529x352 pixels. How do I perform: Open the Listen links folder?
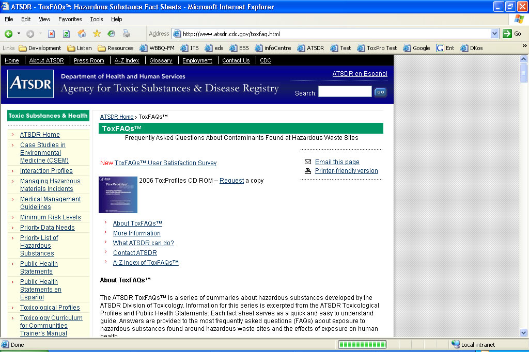pos(80,48)
